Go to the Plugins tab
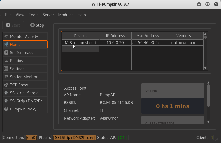The image size is (221, 143). pos(25,61)
